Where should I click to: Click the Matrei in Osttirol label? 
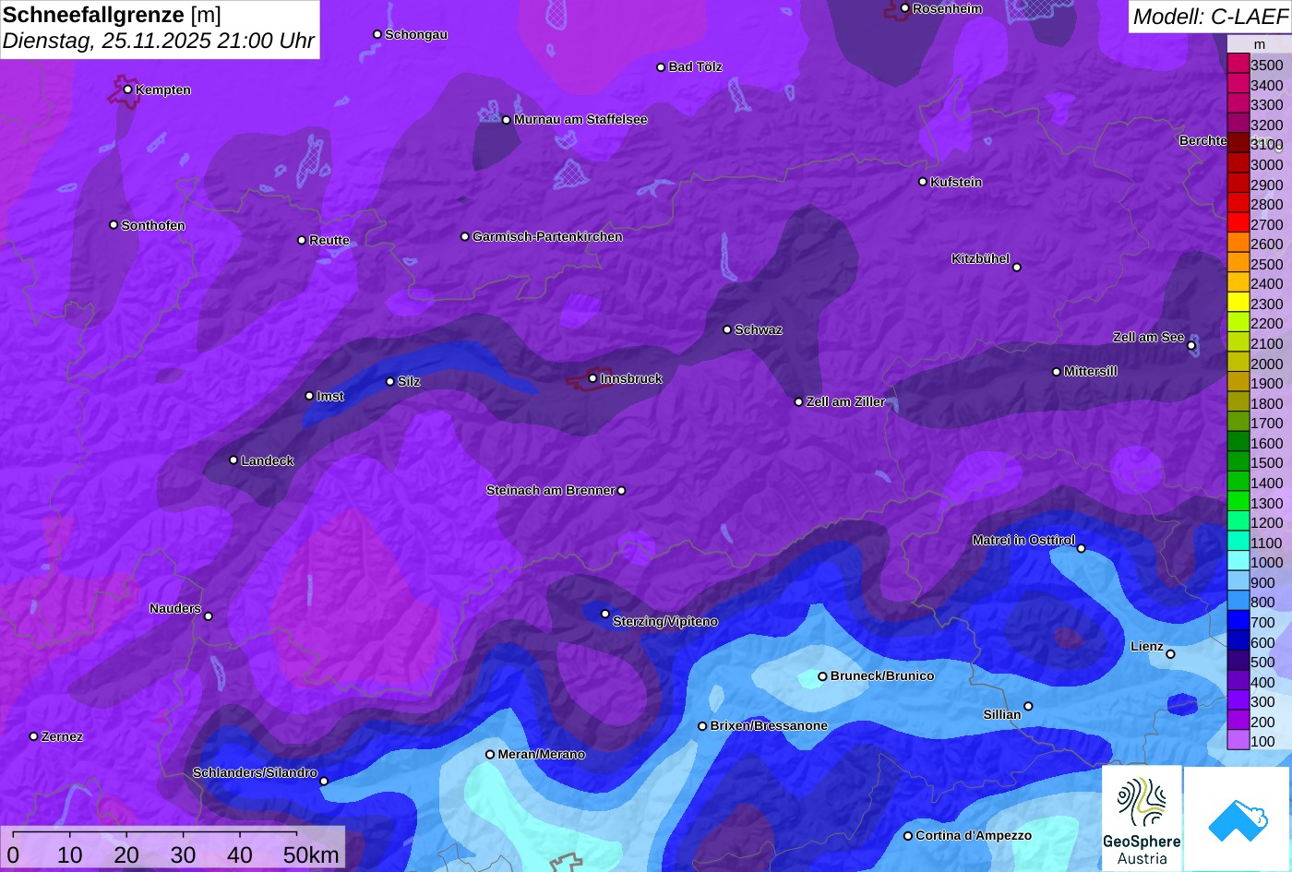pyautogui.click(x=1023, y=540)
